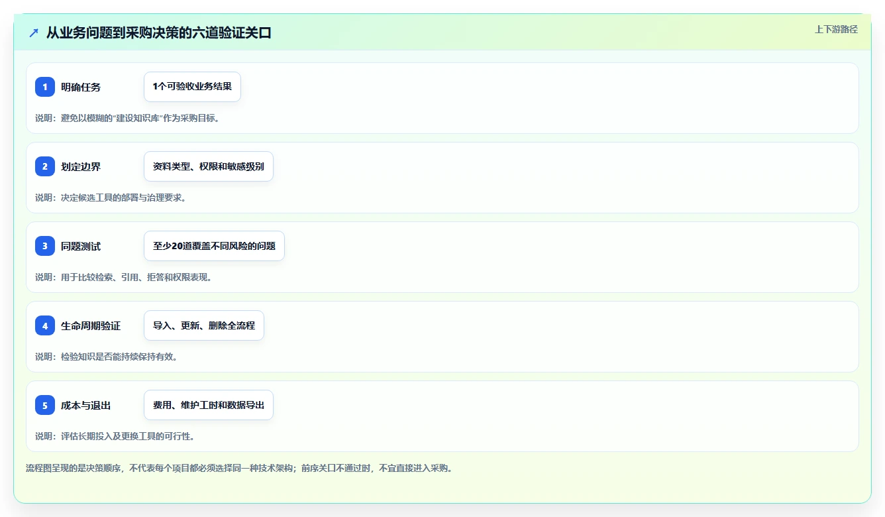Click the 上下游路径 label

click(x=836, y=29)
